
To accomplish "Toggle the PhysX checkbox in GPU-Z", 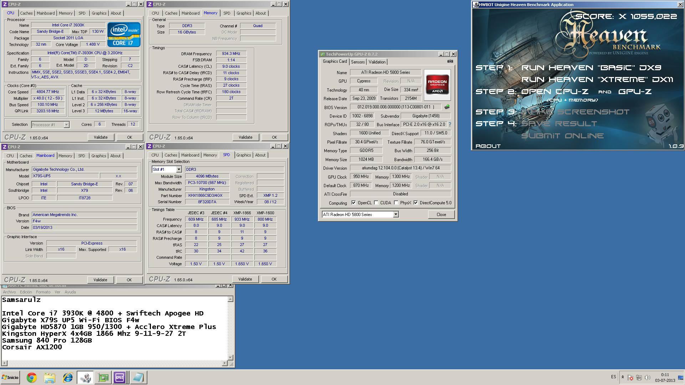I will [396, 203].
